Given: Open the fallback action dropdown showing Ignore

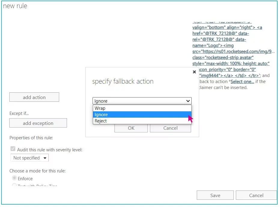Looking at the screenshot, I should click(142, 101).
